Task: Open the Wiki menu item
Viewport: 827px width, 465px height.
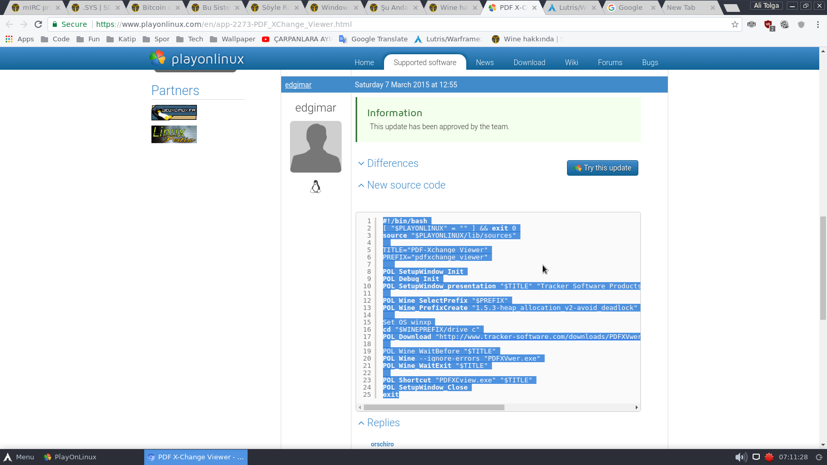Action: [572, 63]
